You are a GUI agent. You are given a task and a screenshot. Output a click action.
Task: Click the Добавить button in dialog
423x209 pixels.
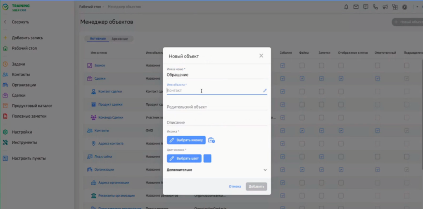pos(256,187)
